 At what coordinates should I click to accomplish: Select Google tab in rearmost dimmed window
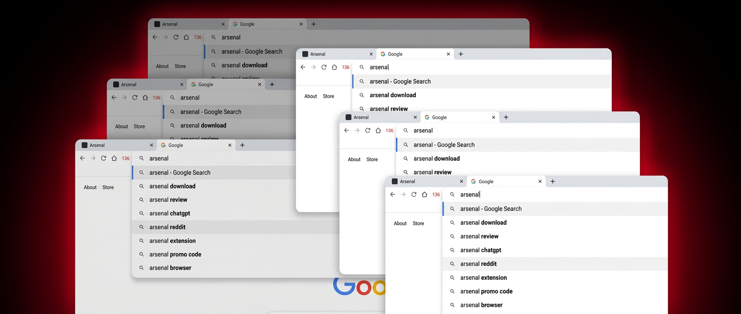(x=268, y=24)
